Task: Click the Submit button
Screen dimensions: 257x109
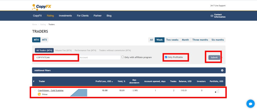Action: pyautogui.click(x=214, y=57)
